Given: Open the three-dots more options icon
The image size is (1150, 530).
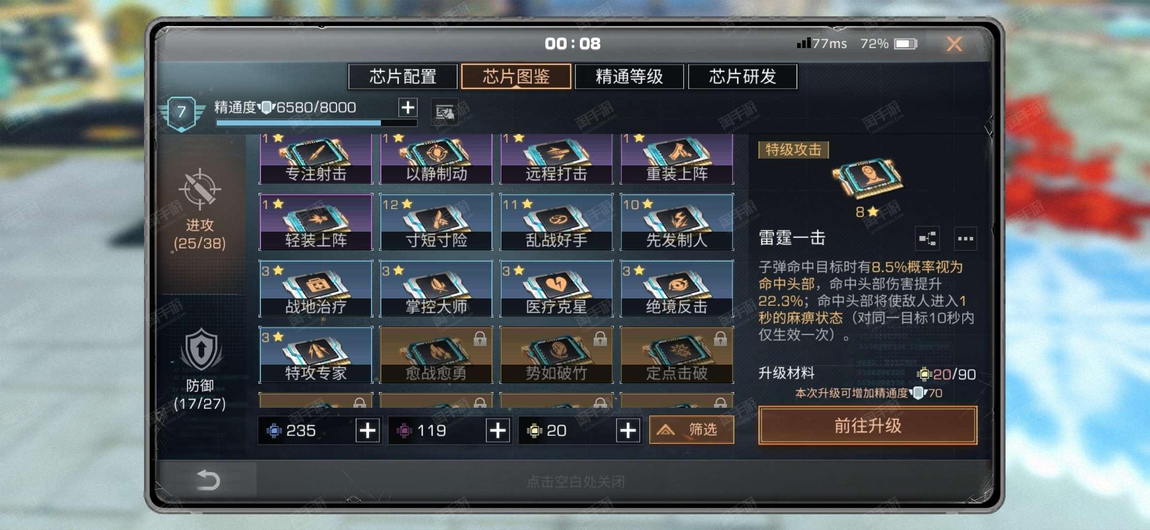Looking at the screenshot, I should pyautogui.click(x=965, y=239).
